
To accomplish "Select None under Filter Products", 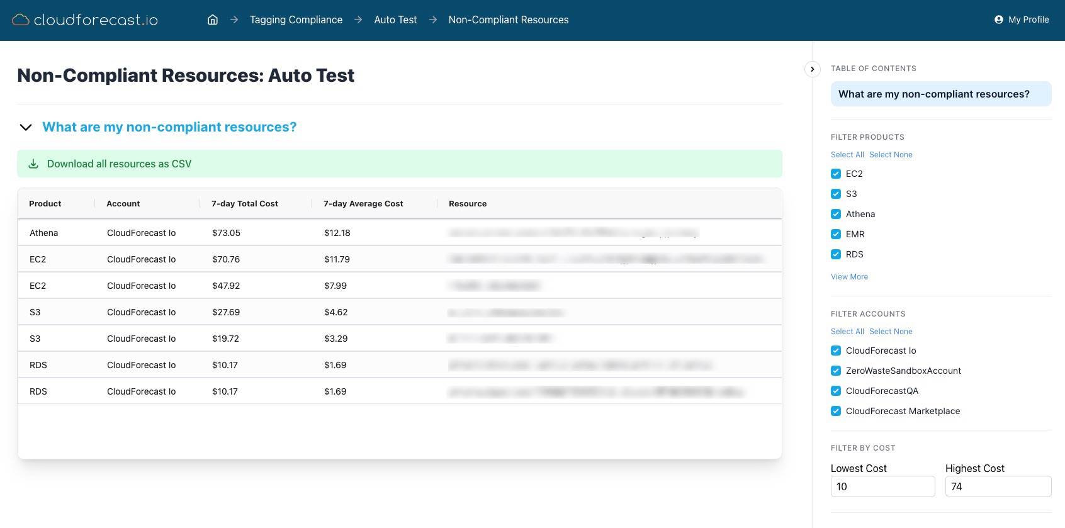I will (x=891, y=155).
